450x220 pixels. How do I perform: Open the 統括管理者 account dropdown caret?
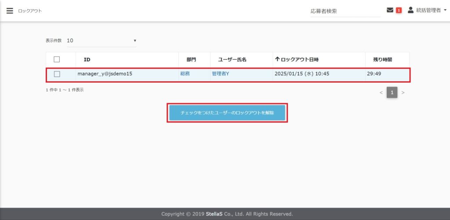445,11
